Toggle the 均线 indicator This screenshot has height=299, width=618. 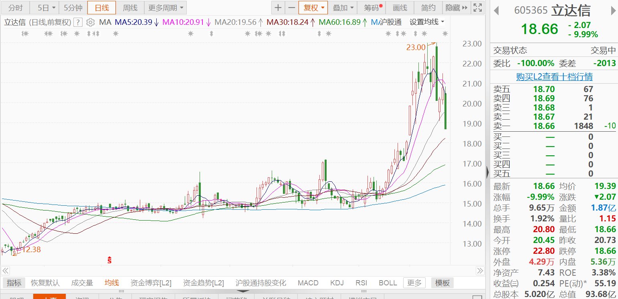point(112,283)
